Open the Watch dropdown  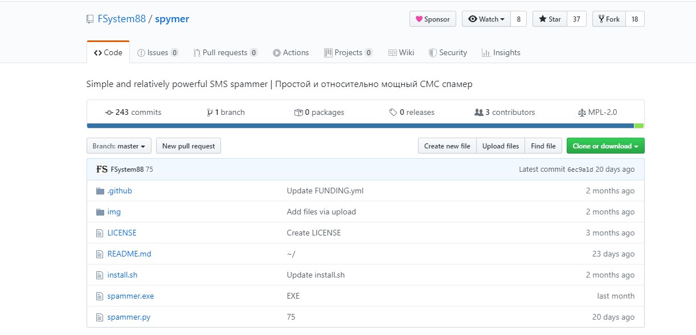486,19
